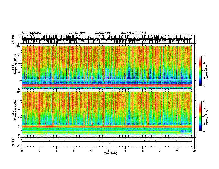Click the "9" tick on the time axis
This screenshot has height=169, width=219.
click(x=177, y=151)
